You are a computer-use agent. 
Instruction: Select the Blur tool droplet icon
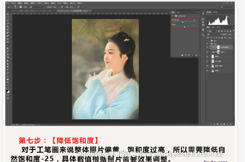click(x=7, y=61)
